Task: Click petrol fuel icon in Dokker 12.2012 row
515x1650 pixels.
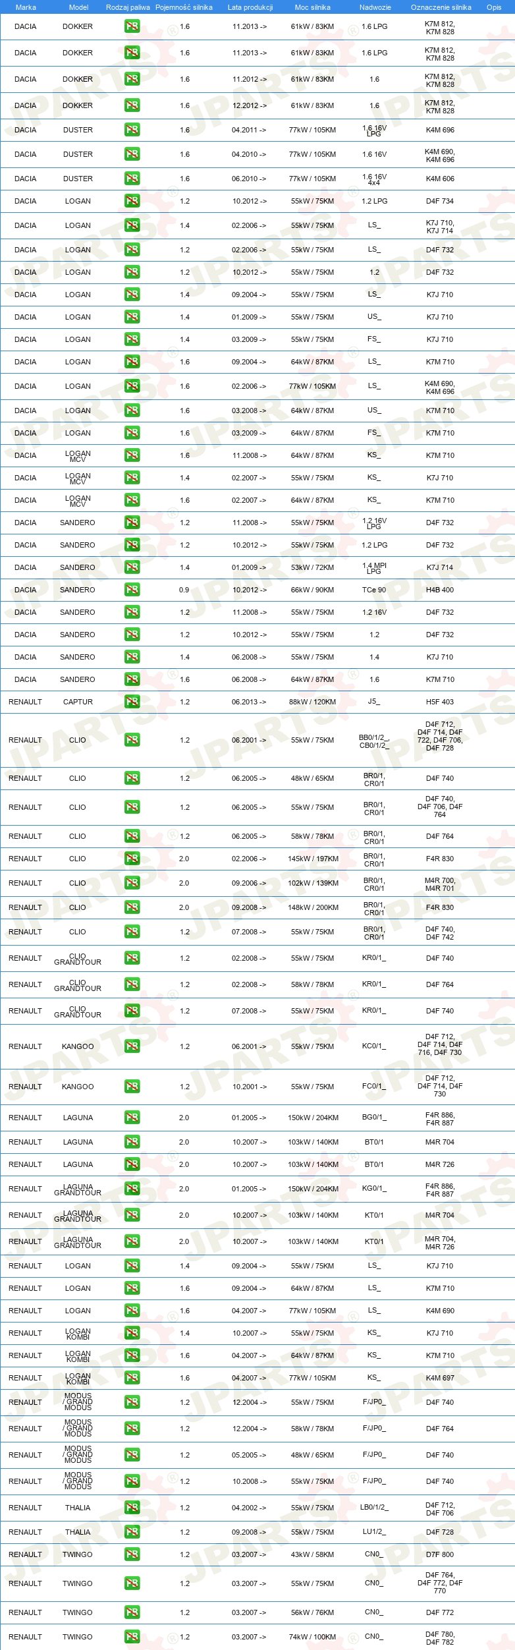Action: pos(132,105)
